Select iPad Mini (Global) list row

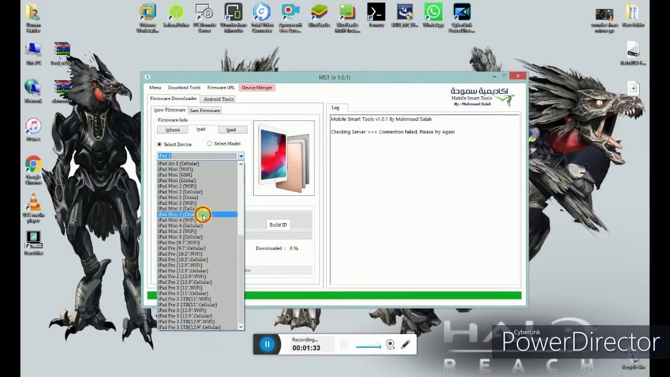pos(197,181)
